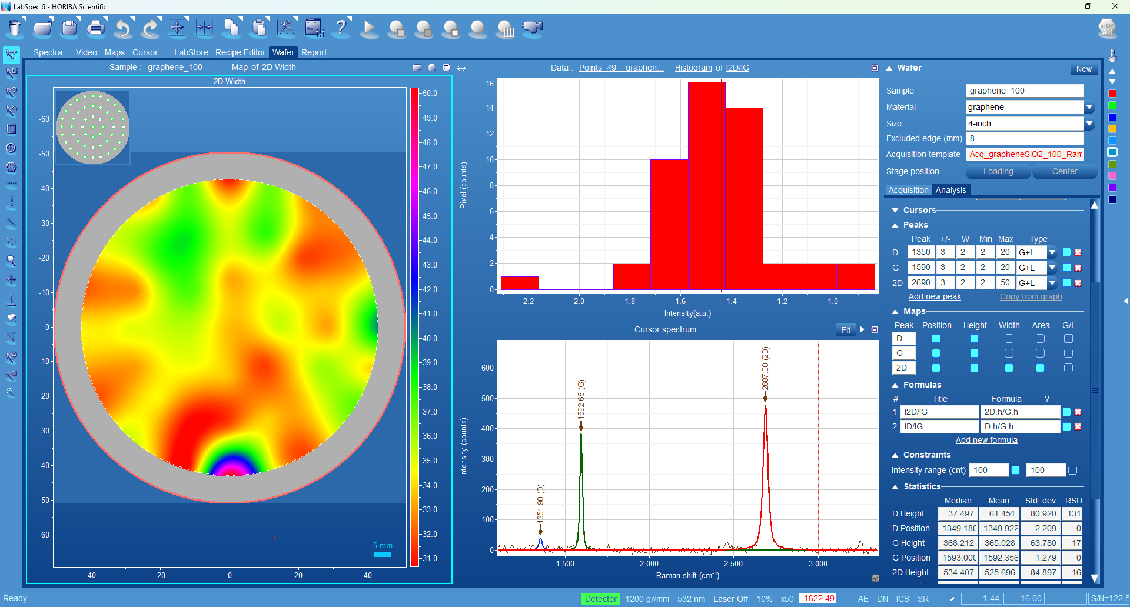Click the Save disk icon
Screen dimensions: 1130x607
(x=69, y=28)
